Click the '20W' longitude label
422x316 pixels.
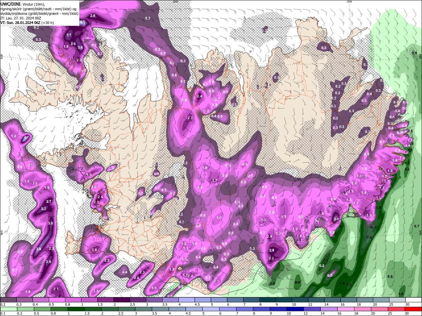[x=175, y=2]
